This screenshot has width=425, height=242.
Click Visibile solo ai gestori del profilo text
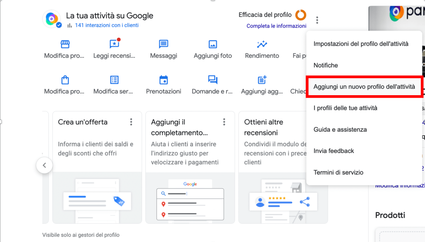81,235
